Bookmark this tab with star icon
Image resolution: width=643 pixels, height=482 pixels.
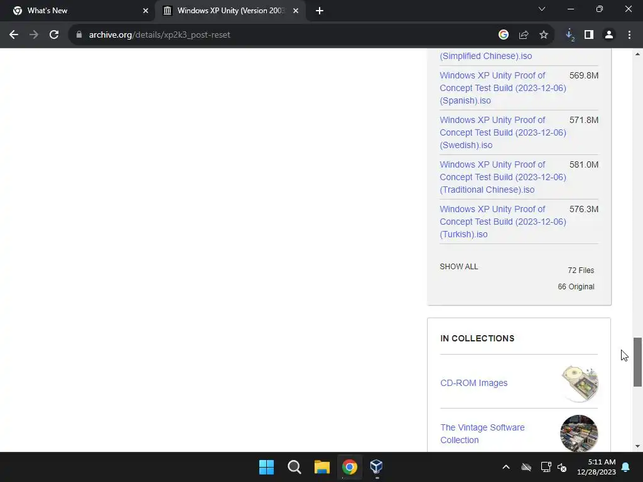coord(543,35)
